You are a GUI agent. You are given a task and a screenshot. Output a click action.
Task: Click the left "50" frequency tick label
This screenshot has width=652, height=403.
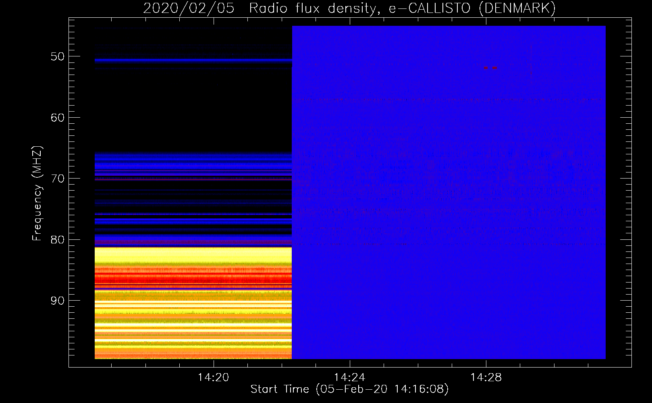[x=58, y=56]
